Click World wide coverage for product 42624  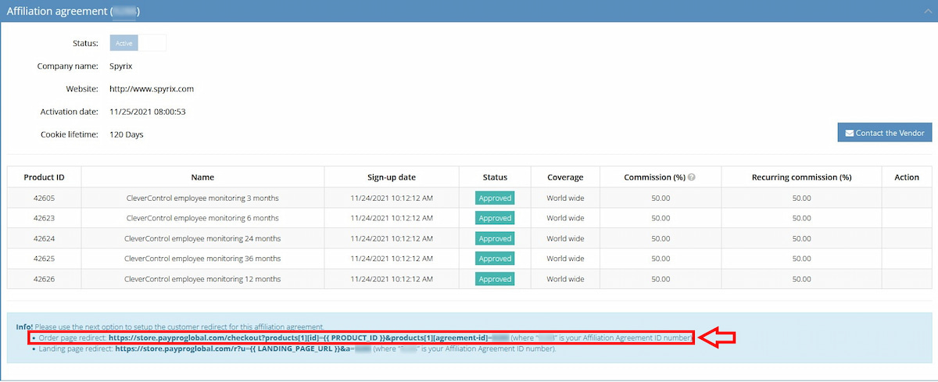(566, 238)
